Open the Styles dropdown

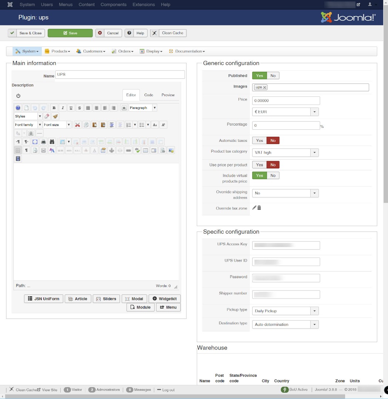(28, 116)
